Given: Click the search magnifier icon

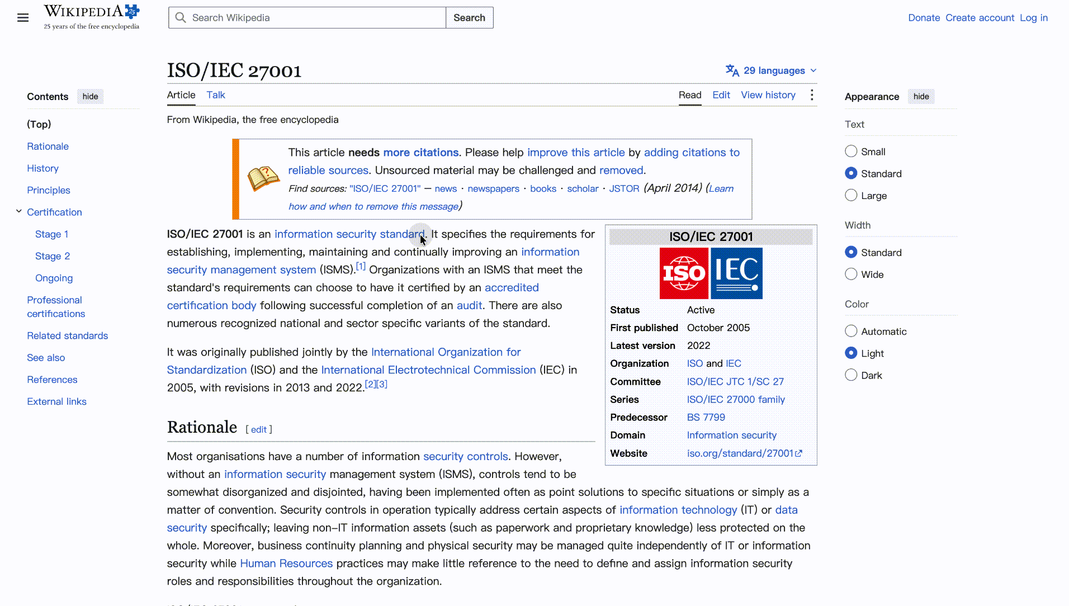Looking at the screenshot, I should (x=181, y=18).
